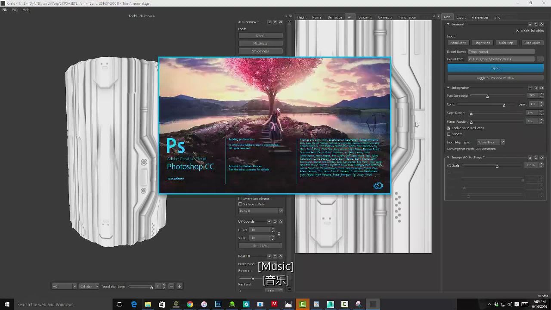Screen dimensions: 551x310
Task: Click the Color Map input button
Action: 506,43
